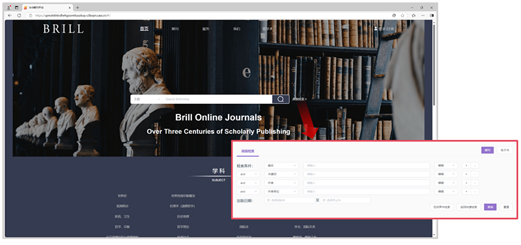Select the 首页 navigation menu item
The height and width of the screenshot is (245, 521).
coord(144,29)
